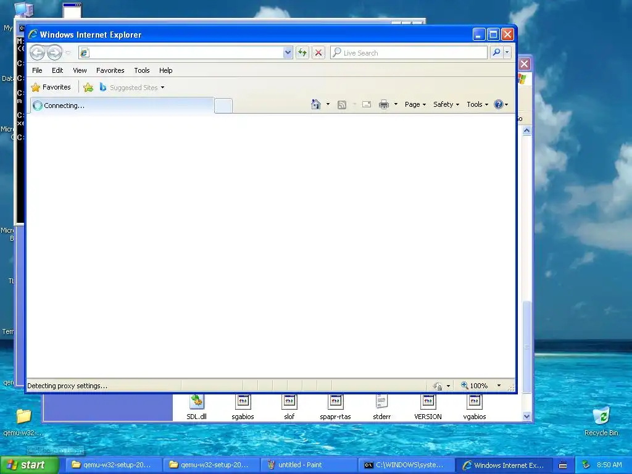
Task: Select the Recycle Bin desktop icon
Action: pyautogui.click(x=601, y=421)
